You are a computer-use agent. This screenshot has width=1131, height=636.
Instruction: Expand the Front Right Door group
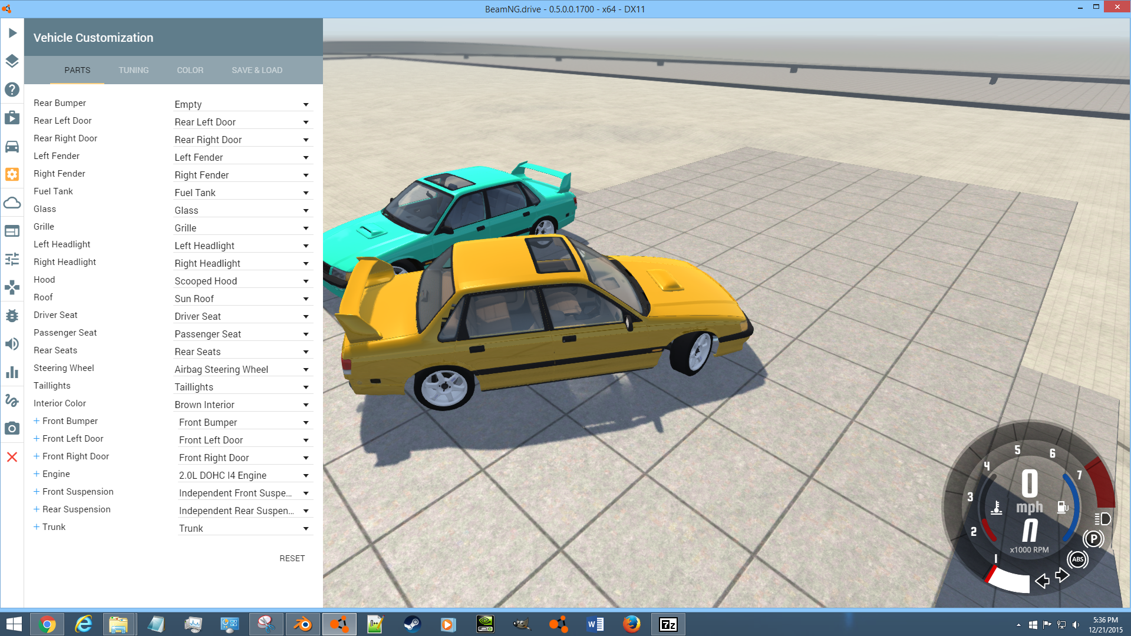[x=37, y=456]
